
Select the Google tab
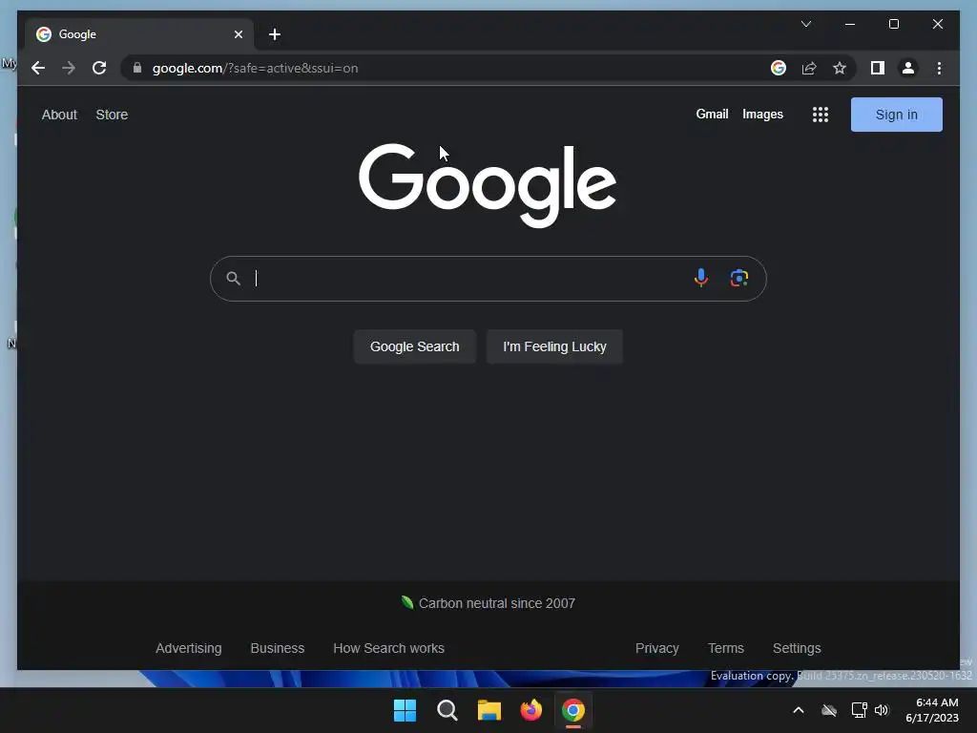pyautogui.click(x=139, y=34)
